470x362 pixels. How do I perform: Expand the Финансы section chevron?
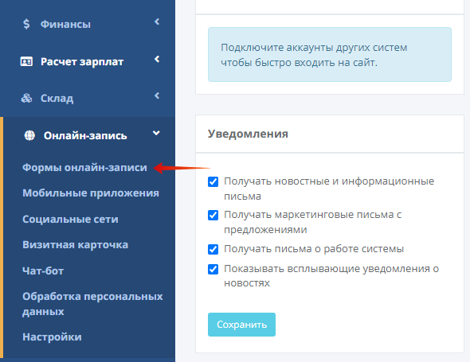point(157,21)
